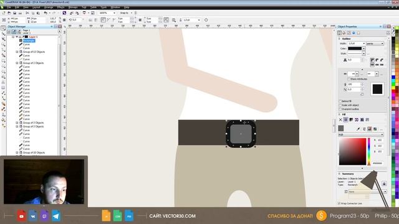The width and height of the screenshot is (399, 224).
Task: Open the Window menu
Action: pyautogui.click(x=115, y=7)
